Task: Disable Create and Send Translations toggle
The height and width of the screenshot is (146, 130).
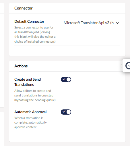Action: coord(66,79)
